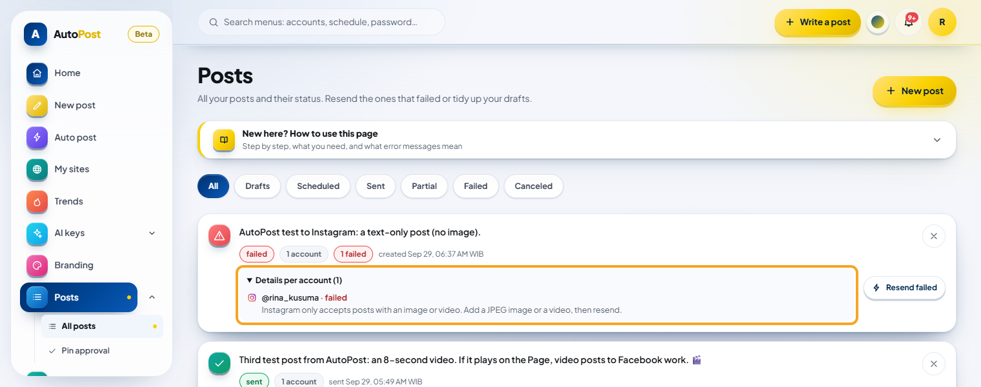
Task: Click the green sent checkmark icon
Action: click(219, 363)
